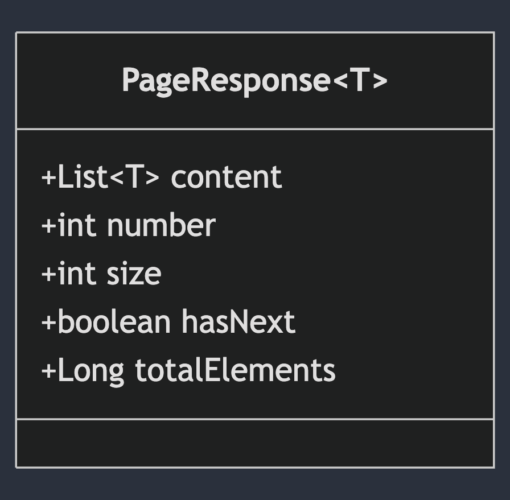Viewport: 510px width, 500px height.
Task: Click the plus sign before boolean hasNext
Action: (x=49, y=323)
